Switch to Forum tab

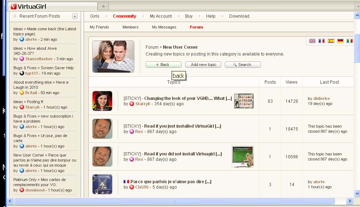point(196,27)
